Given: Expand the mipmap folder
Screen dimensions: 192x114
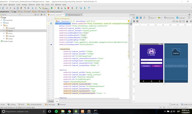Looking at the screenshot, I should pos(4,36).
